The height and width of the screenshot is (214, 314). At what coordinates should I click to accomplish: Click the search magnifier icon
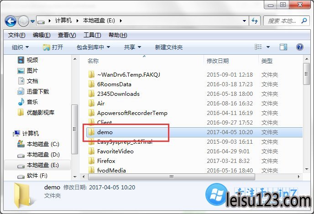click(304, 21)
